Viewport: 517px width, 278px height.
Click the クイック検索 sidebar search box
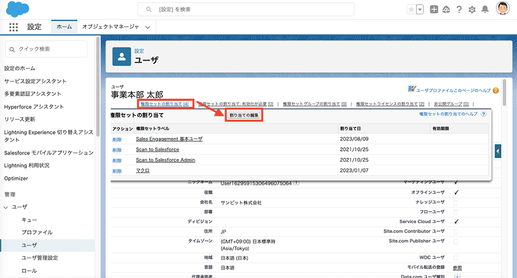pyautogui.click(x=46, y=49)
